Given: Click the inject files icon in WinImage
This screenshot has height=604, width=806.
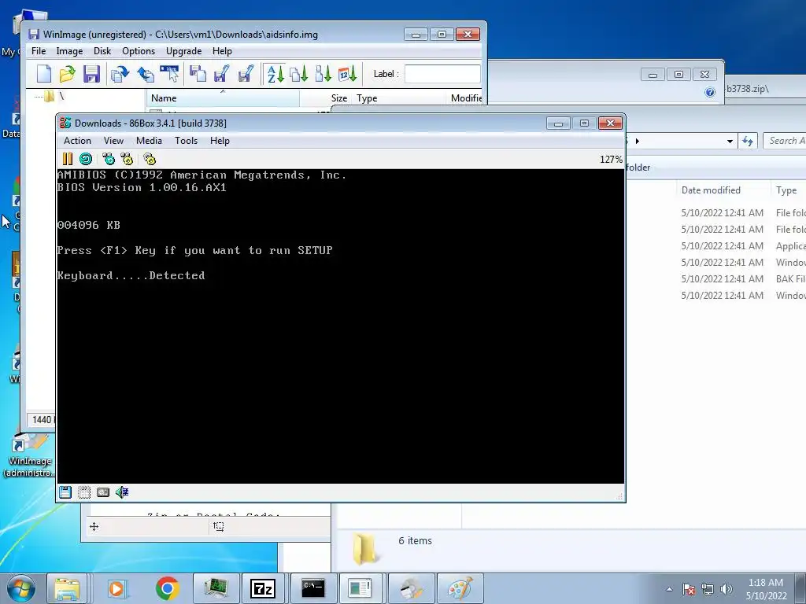Looking at the screenshot, I should click(120, 74).
